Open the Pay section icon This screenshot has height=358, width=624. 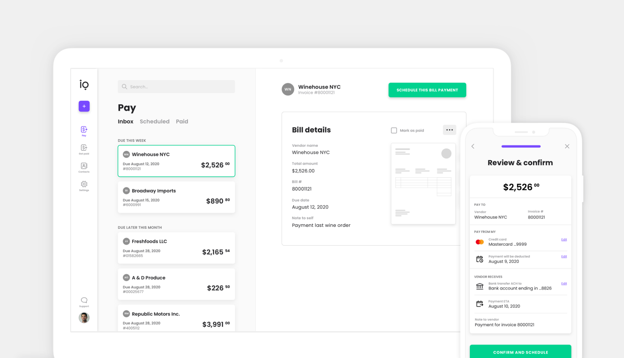pos(84,129)
